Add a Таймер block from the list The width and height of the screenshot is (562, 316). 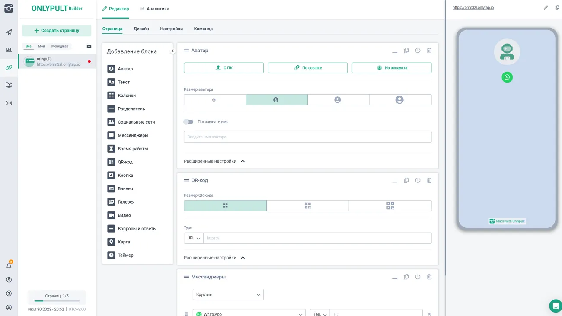[x=125, y=255]
